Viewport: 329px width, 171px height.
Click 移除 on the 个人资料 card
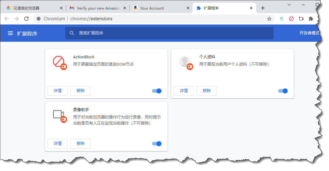[207, 91]
